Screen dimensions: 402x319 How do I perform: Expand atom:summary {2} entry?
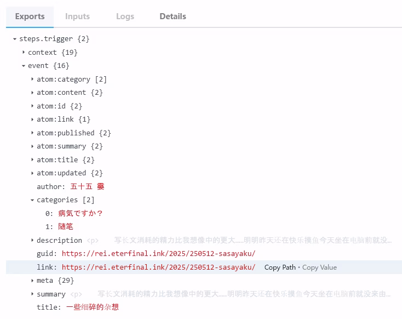click(x=32, y=146)
